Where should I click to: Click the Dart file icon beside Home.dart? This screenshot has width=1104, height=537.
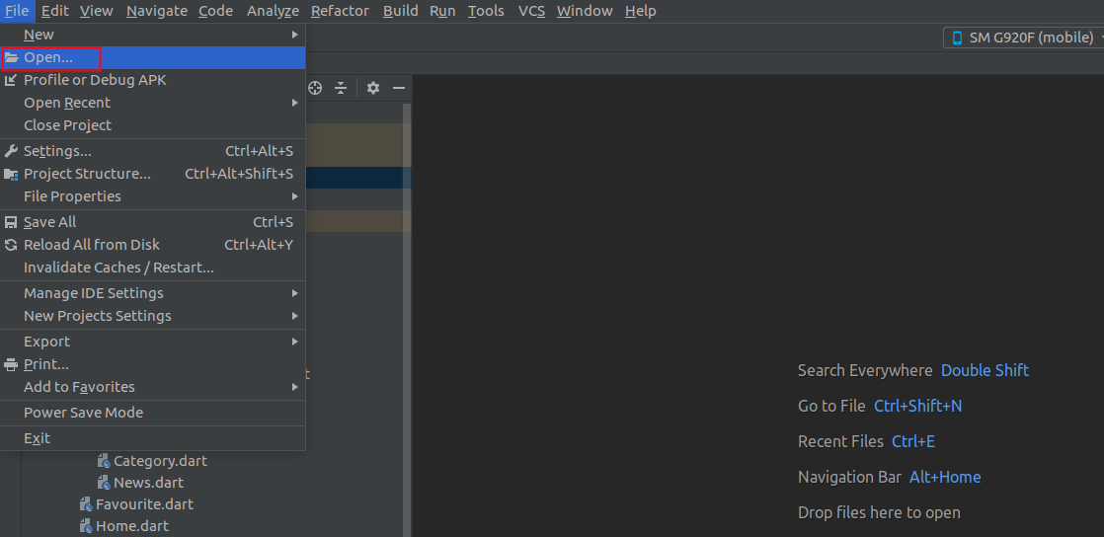click(86, 526)
